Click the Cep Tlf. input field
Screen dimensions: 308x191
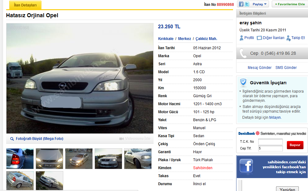[x=270, y=148]
